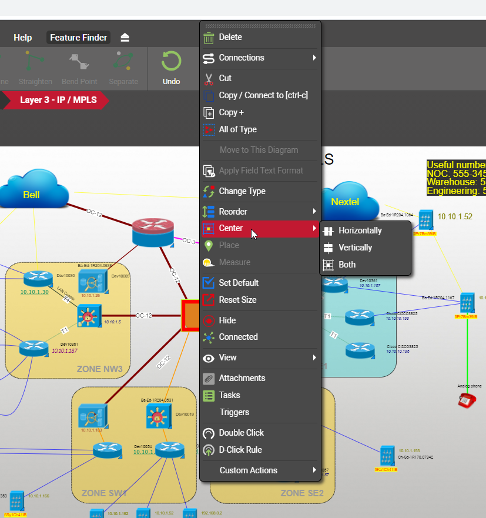
Task: Click the Attachments paperclip icon
Action: tap(209, 378)
